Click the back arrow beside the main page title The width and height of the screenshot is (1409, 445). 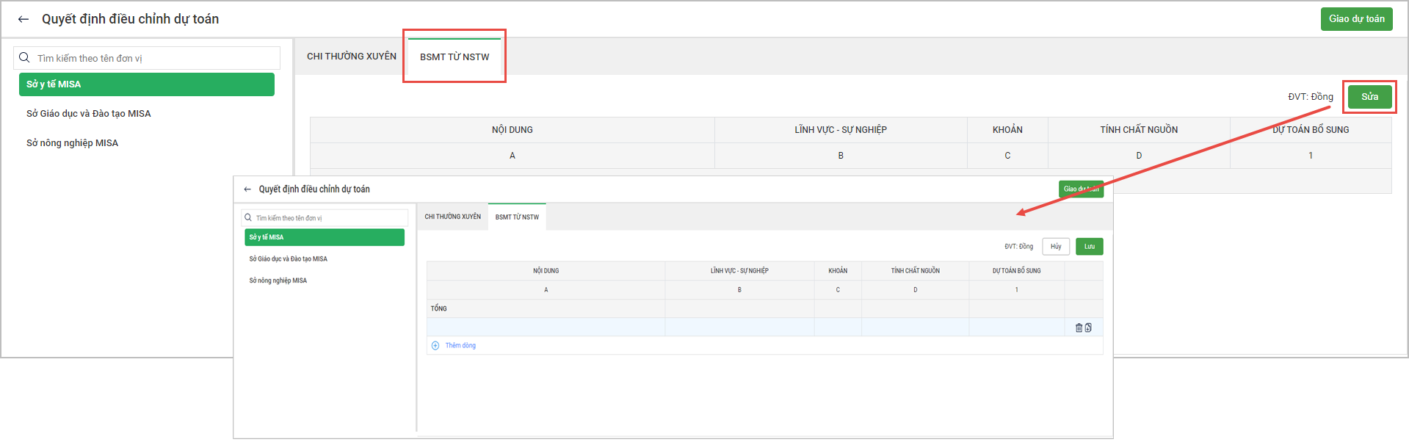pyautogui.click(x=23, y=19)
